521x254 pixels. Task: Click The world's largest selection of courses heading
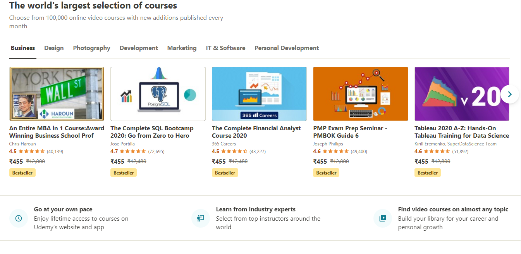coord(93,6)
